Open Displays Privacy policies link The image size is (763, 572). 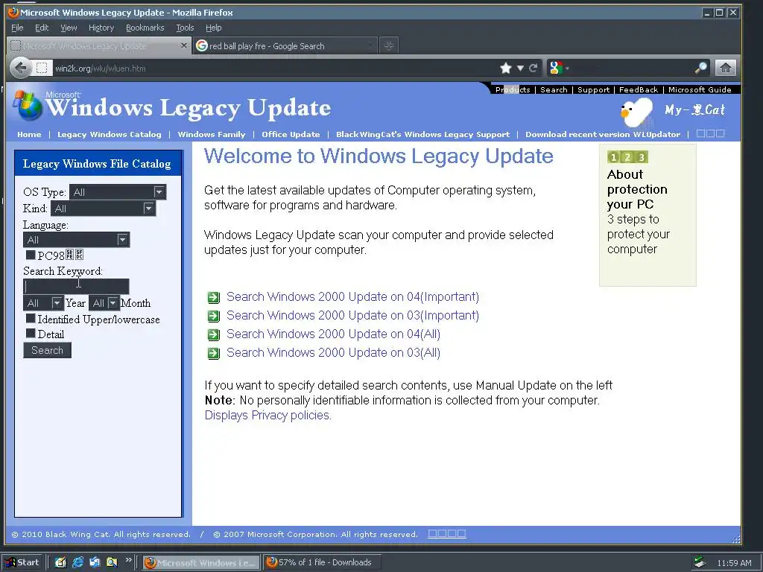pyautogui.click(x=267, y=416)
